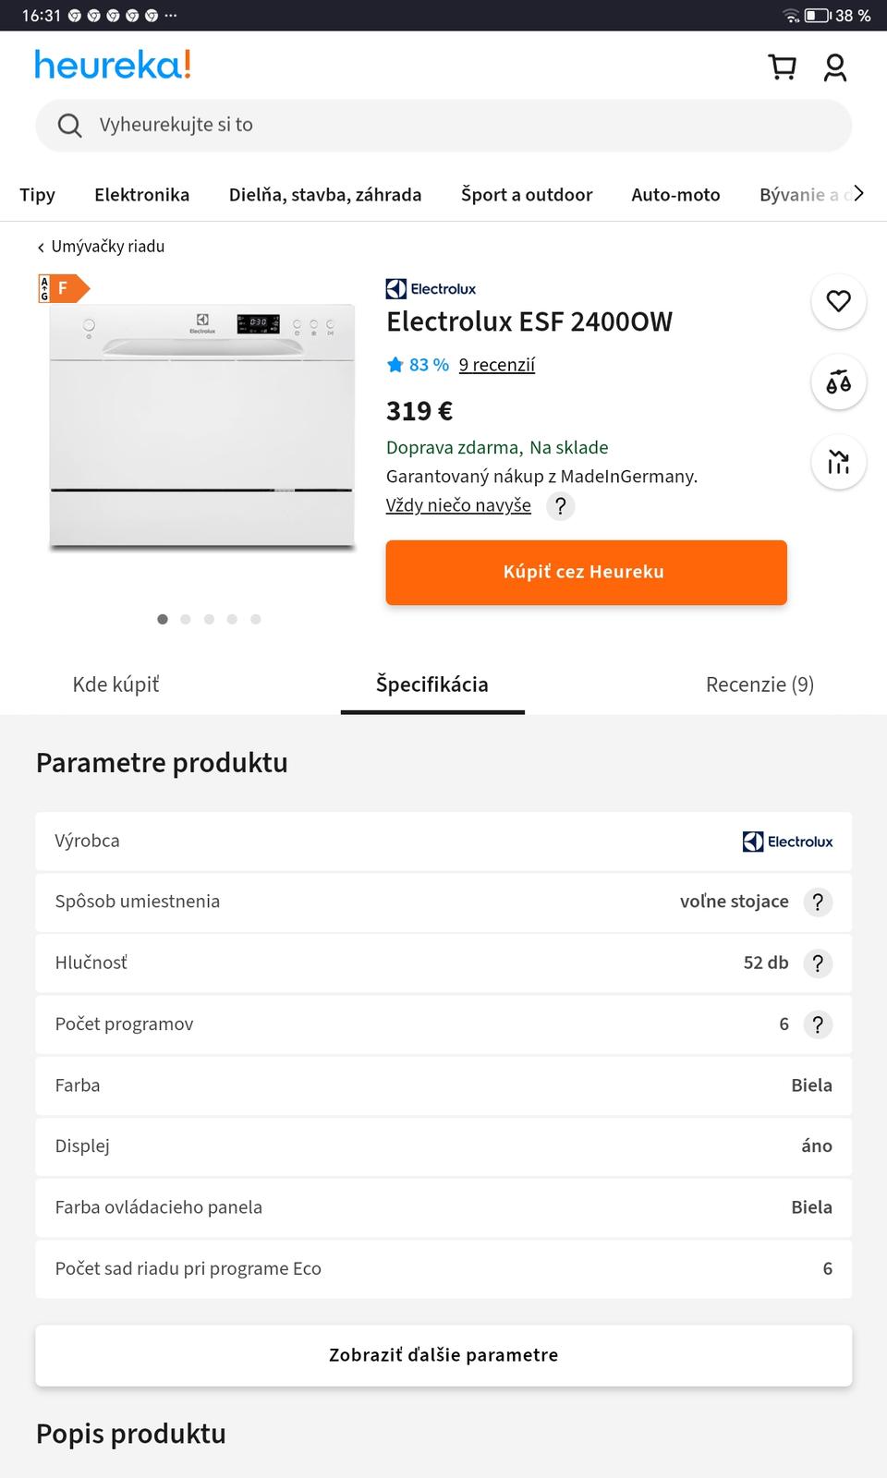This screenshot has width=887, height=1478.
Task: Switch to Kde kúpiť tab
Action: [x=115, y=684]
